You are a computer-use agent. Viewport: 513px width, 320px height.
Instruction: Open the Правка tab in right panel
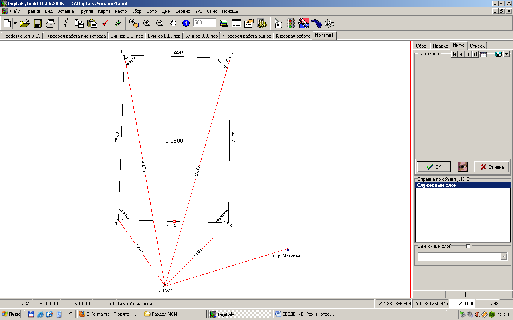[440, 46]
